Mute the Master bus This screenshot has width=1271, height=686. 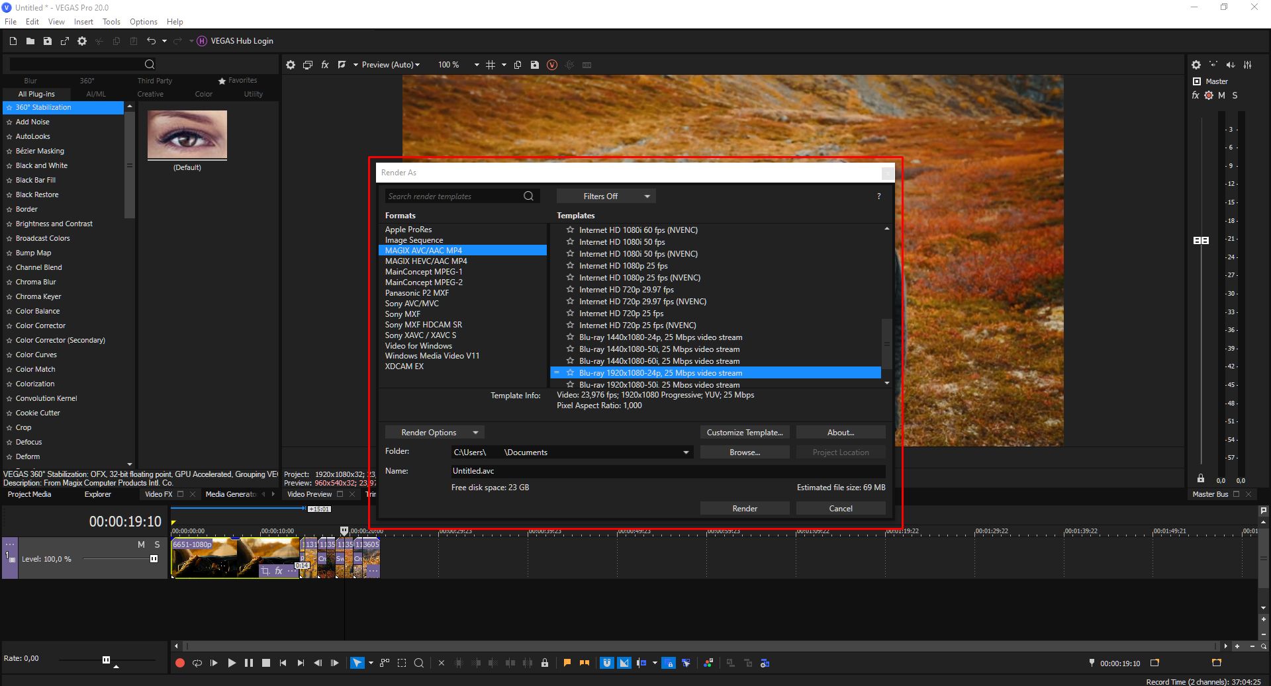click(x=1221, y=95)
